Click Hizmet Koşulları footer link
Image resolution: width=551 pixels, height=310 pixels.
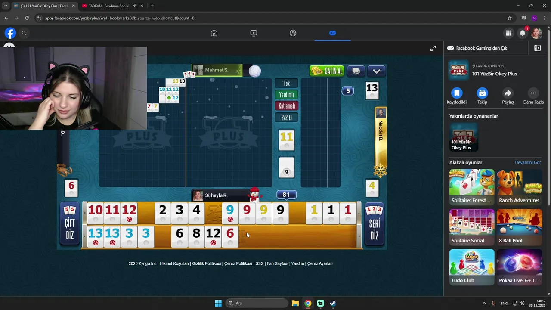click(x=174, y=263)
